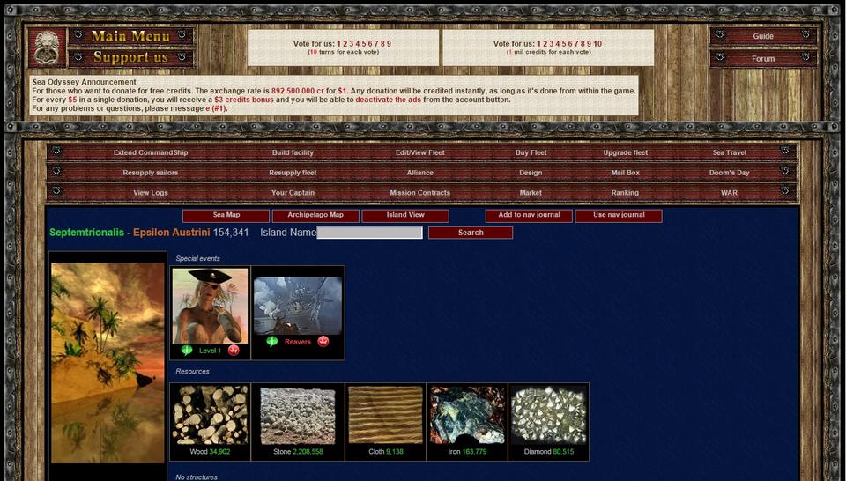
Task: Click the island landscape picture
Action: click(108, 361)
